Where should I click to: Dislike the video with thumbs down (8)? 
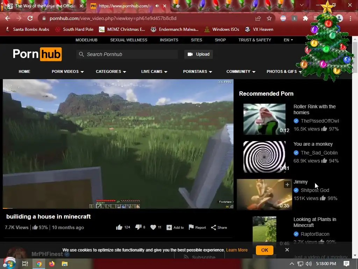click(x=140, y=227)
